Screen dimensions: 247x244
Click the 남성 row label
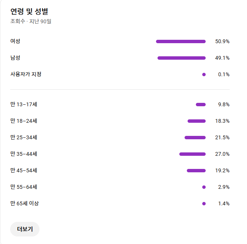tap(15, 57)
